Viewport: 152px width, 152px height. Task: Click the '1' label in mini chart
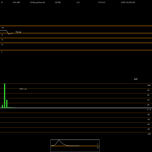click(97, 144)
